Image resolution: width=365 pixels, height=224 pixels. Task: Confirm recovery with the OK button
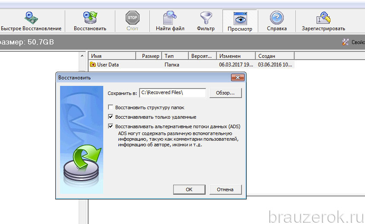click(x=189, y=189)
